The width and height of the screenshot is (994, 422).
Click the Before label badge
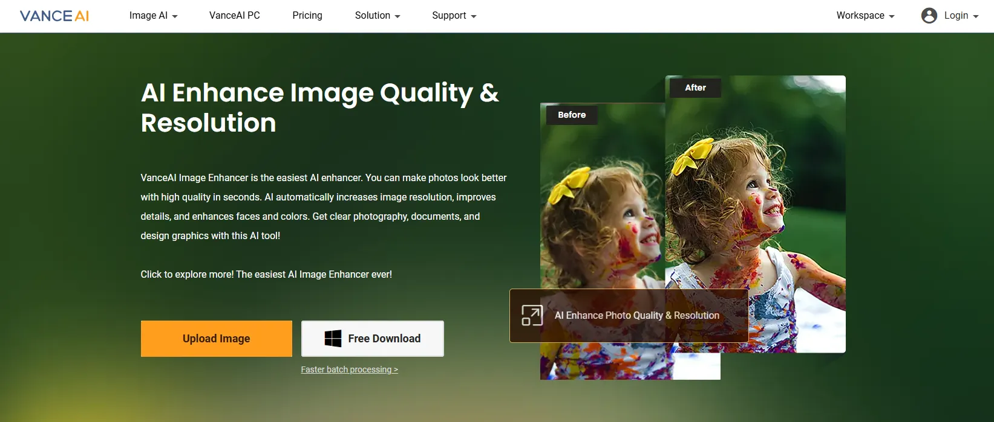(572, 115)
